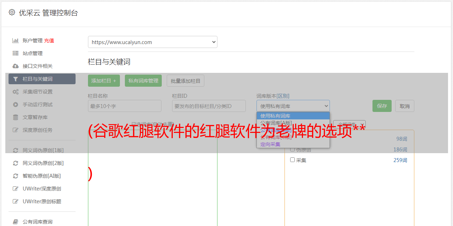Click the gear icon beside 优采云 管理控制台

pyautogui.click(x=12, y=12)
